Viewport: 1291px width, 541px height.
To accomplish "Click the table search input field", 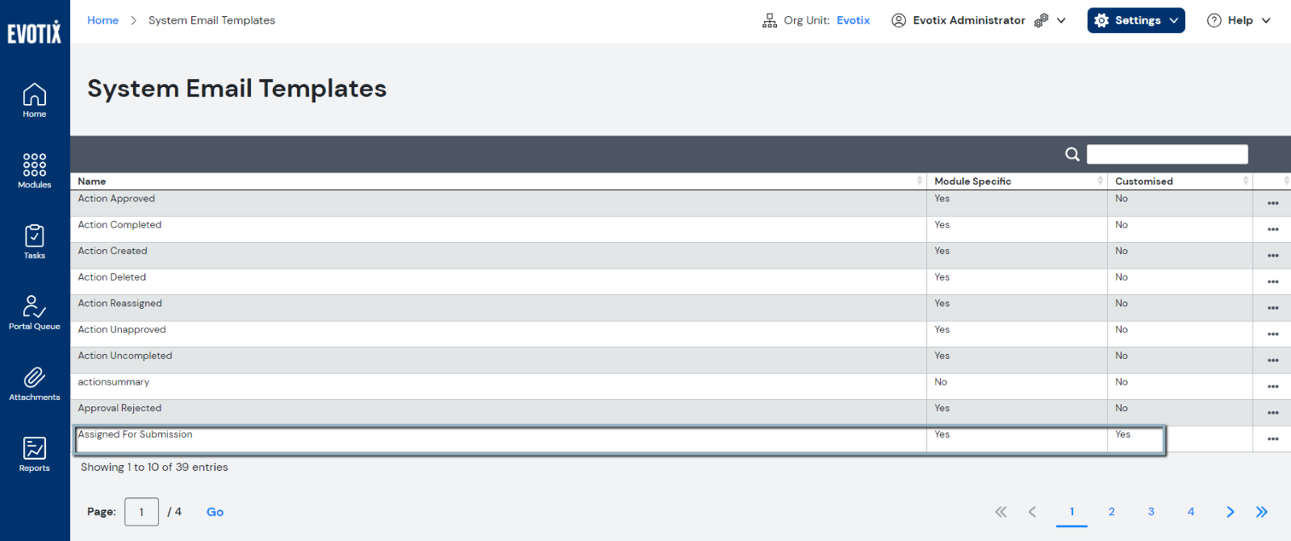I will click(x=1167, y=154).
